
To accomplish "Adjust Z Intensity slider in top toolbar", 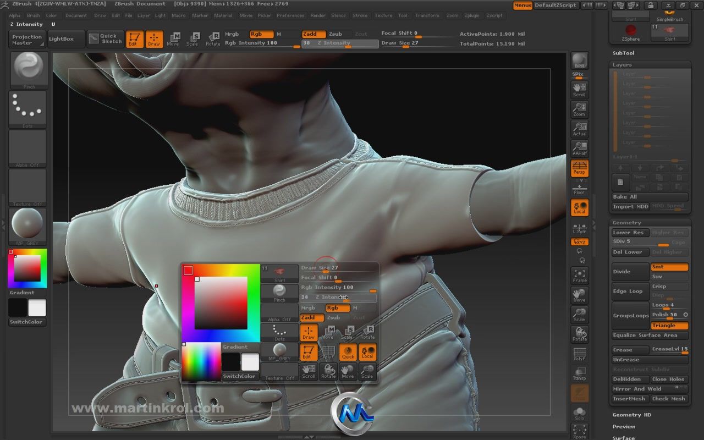I will (340, 43).
